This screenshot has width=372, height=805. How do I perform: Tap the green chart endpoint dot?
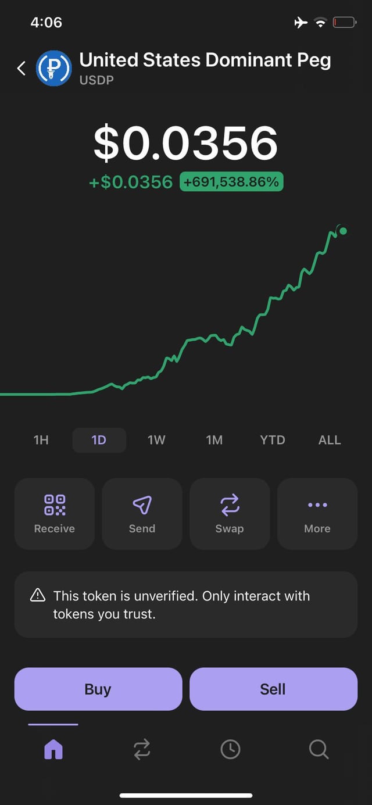click(x=343, y=231)
